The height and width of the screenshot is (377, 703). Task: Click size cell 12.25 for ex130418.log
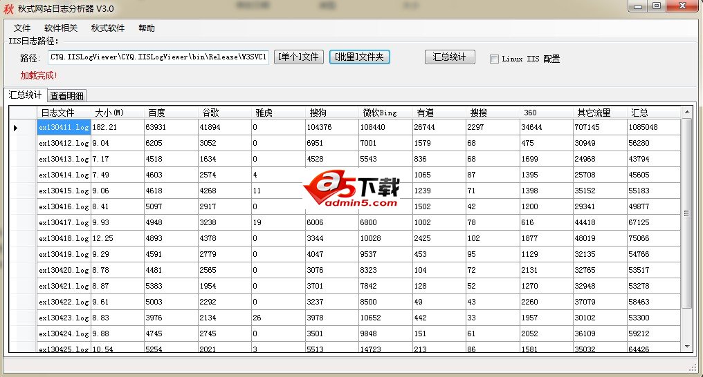[x=118, y=238]
